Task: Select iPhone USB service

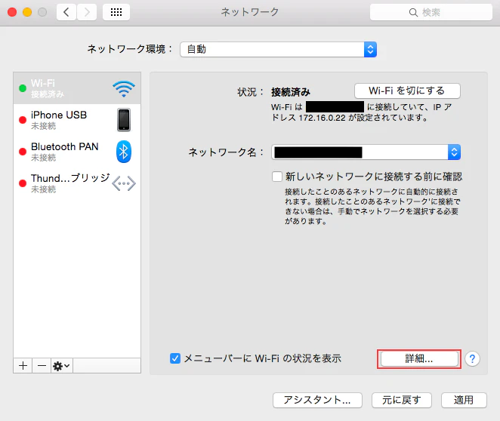Action: pos(77,120)
